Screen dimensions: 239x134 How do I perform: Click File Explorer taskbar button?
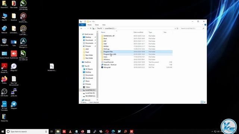click(58, 131)
